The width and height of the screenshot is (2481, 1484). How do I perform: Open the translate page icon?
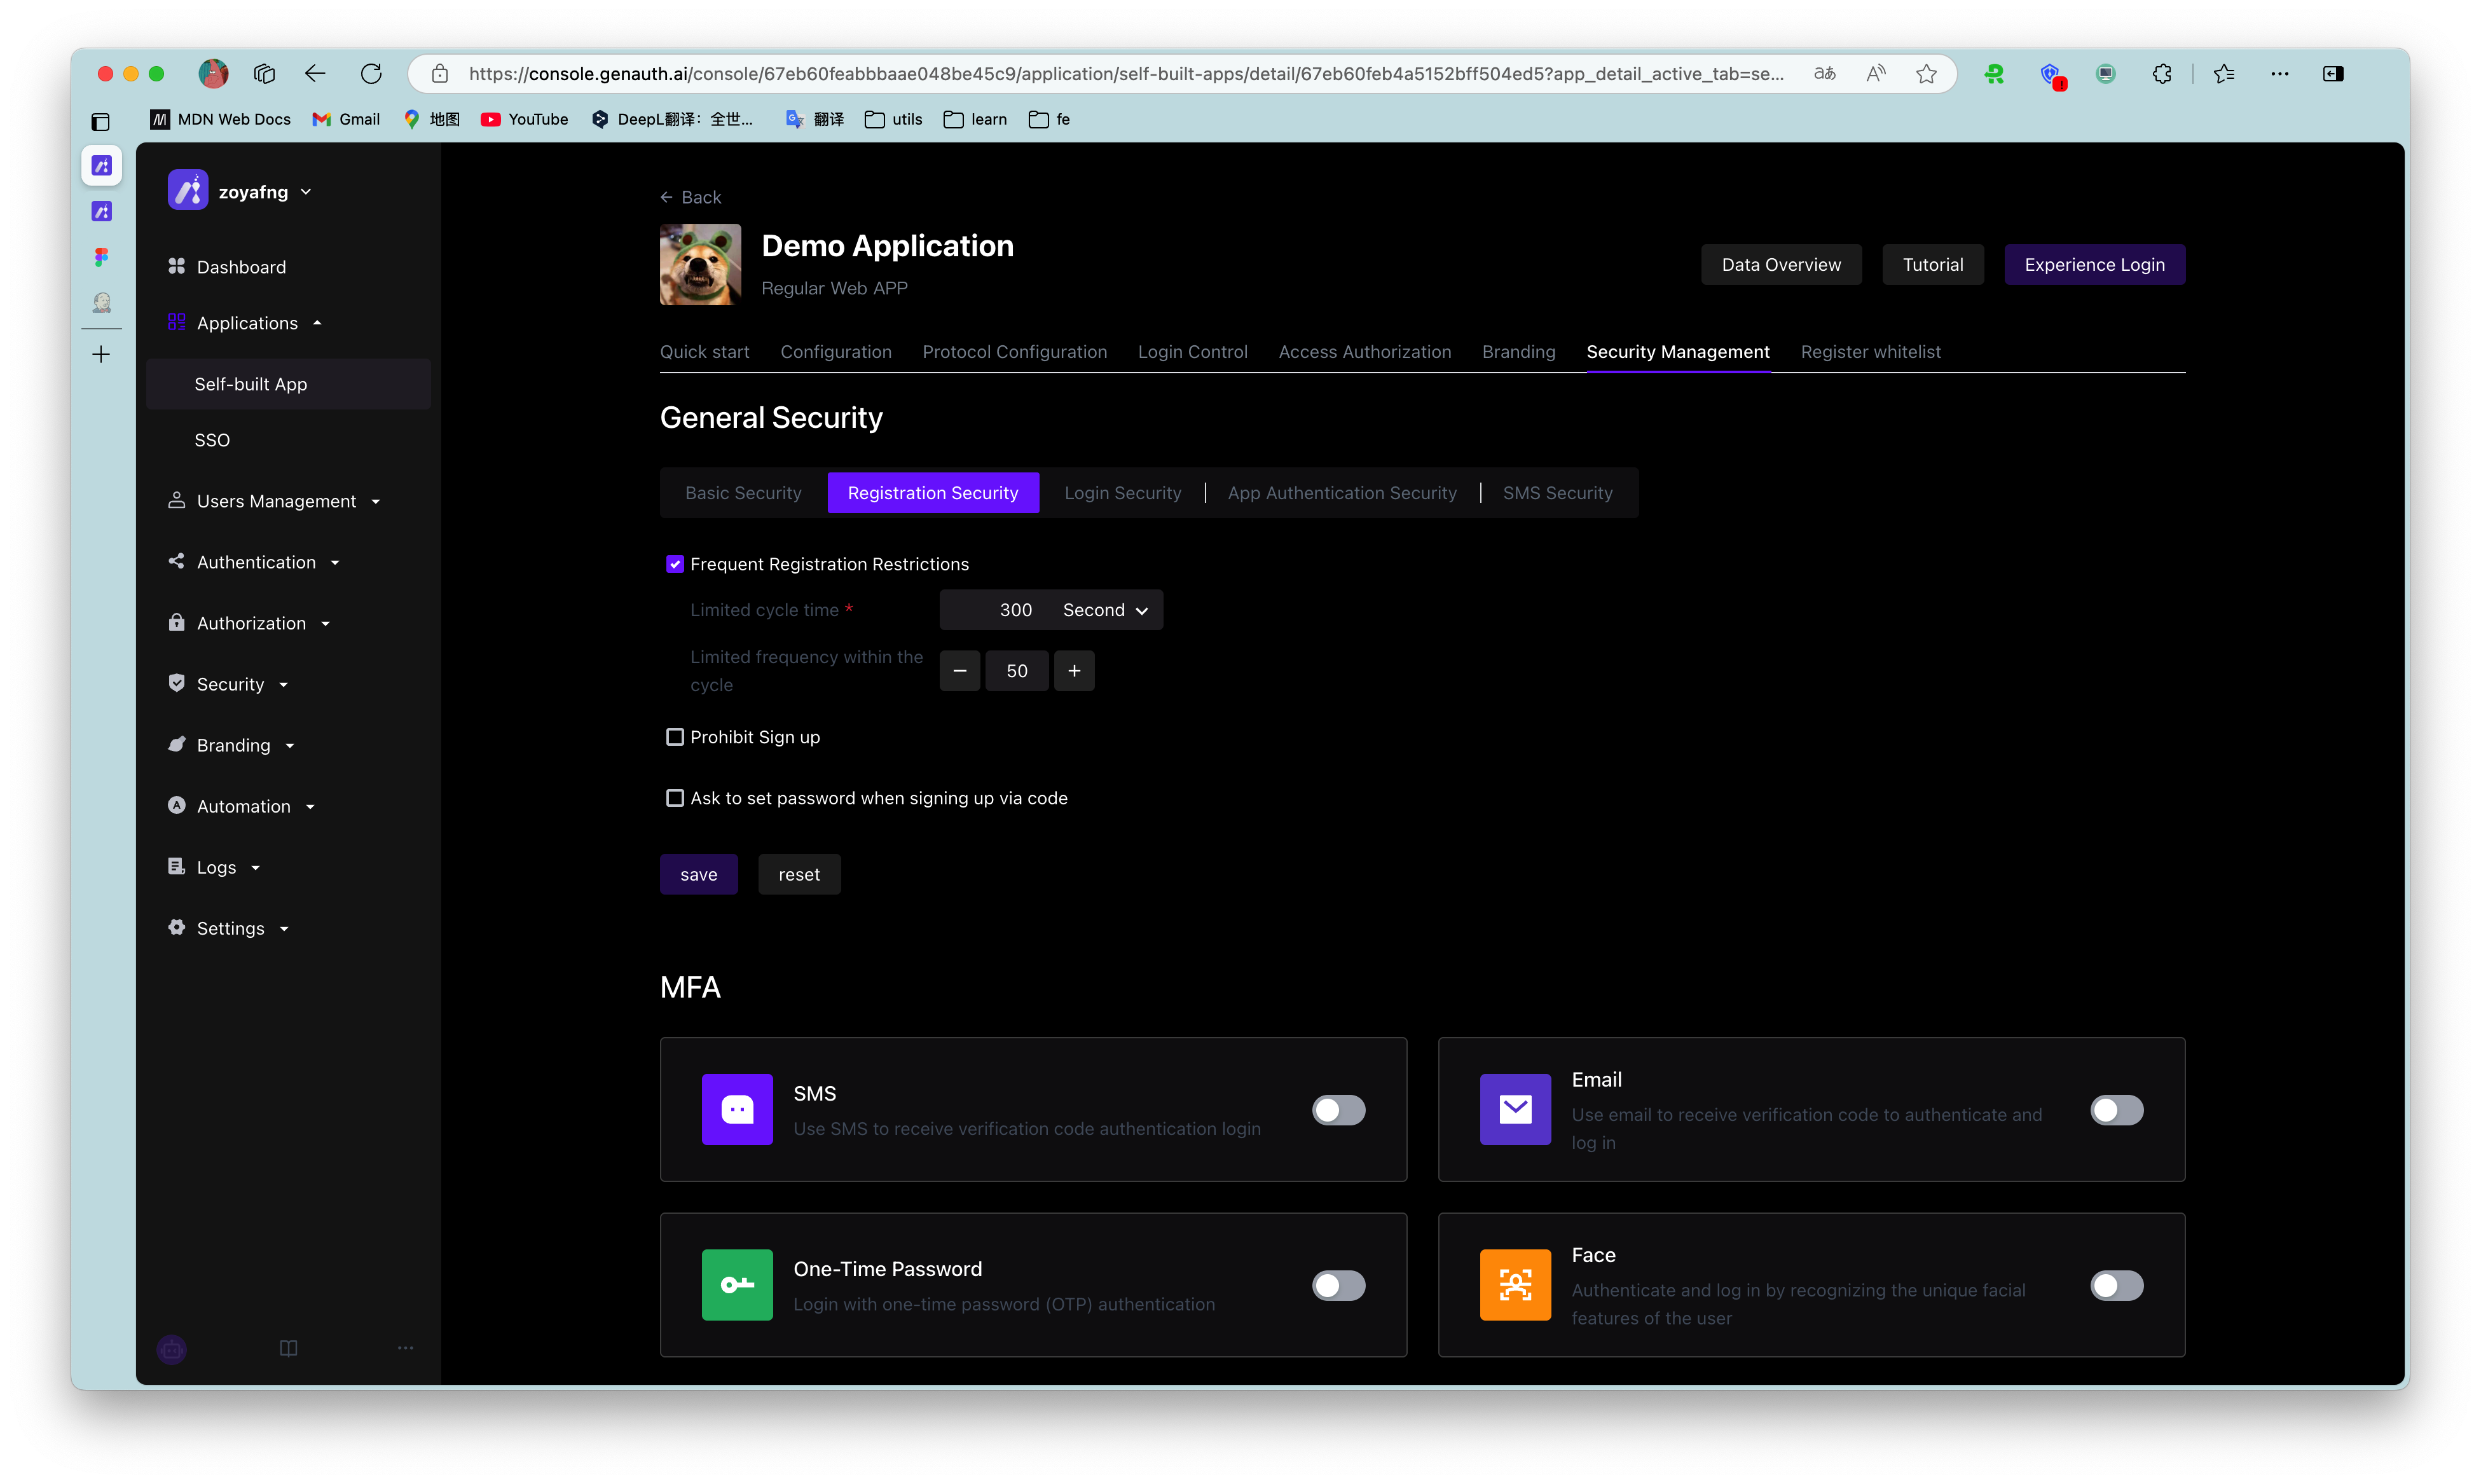pyautogui.click(x=1825, y=73)
